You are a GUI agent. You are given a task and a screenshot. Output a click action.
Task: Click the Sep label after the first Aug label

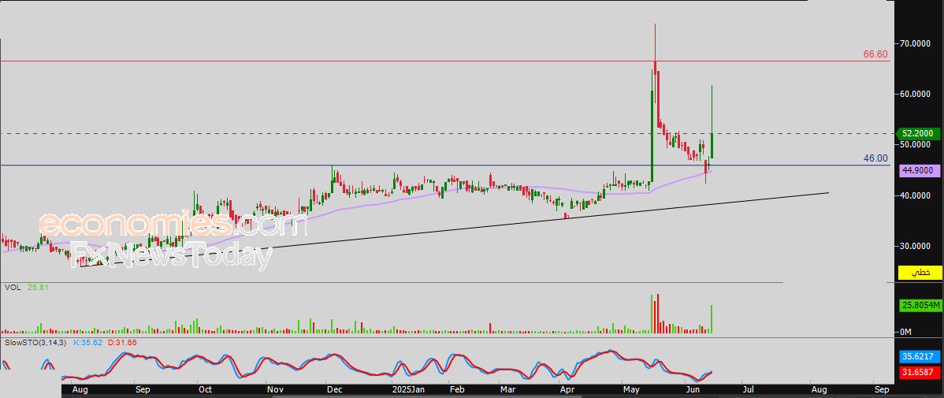click(x=142, y=389)
